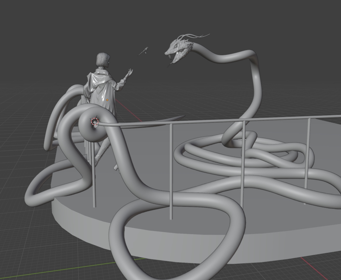The height and width of the screenshot is (280, 341).
Task: Select the small wand floating mid-air
Action: pos(143,51)
